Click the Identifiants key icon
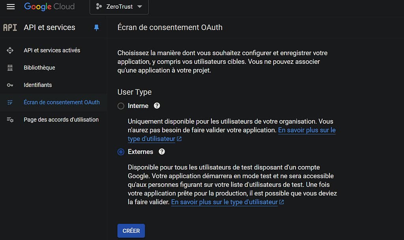Screen dimensions: 404x240 click(10, 85)
